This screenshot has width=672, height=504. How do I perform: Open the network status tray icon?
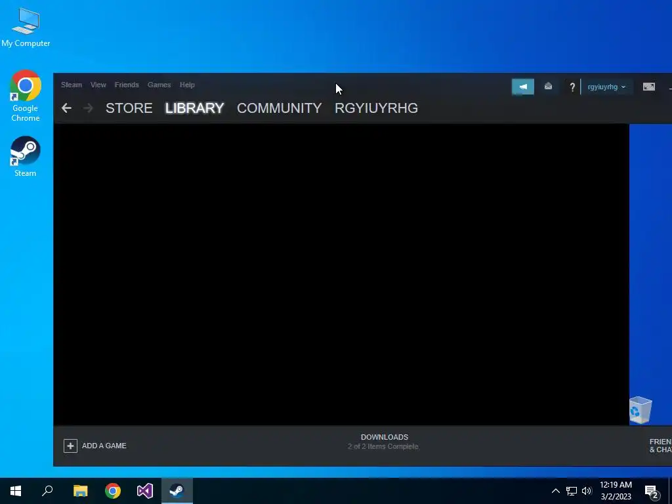click(572, 491)
